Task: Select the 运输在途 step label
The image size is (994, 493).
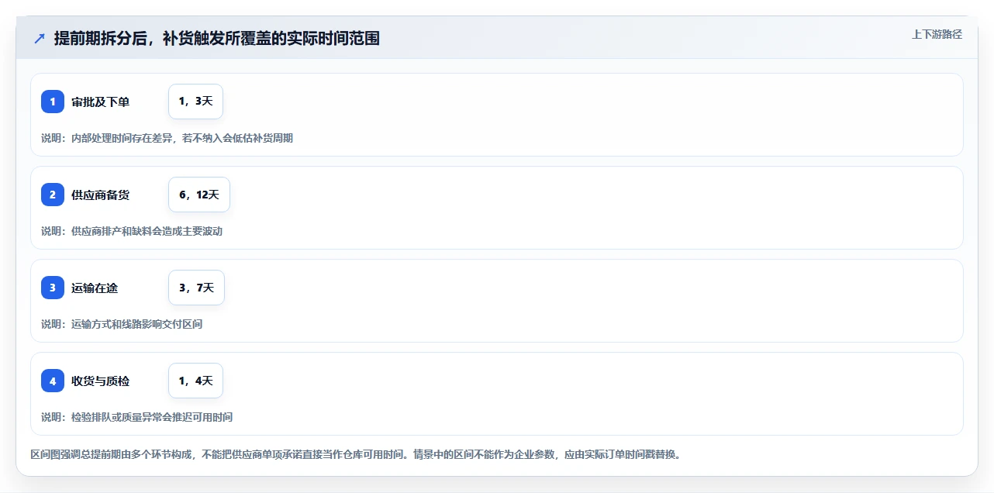Action: point(95,288)
